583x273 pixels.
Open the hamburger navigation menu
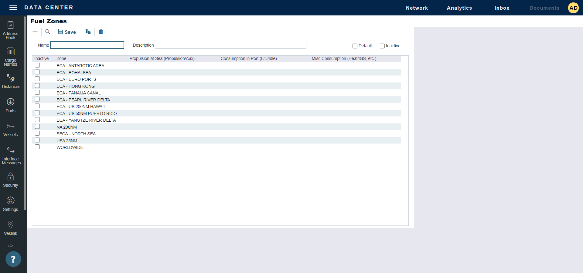(x=13, y=8)
